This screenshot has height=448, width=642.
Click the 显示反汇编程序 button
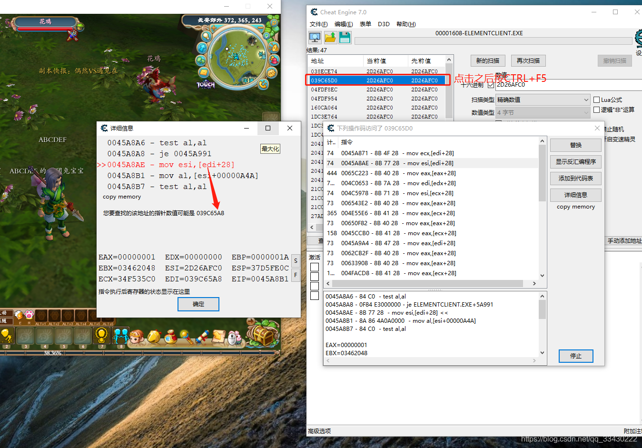[x=576, y=161]
